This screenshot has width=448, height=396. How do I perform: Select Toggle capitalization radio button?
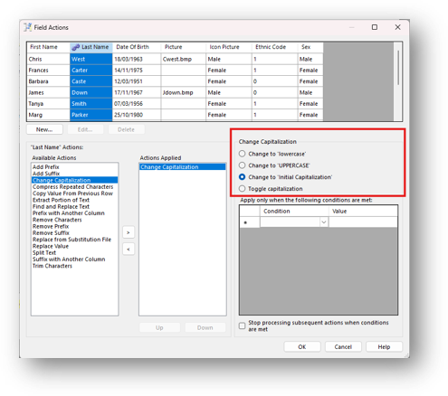point(243,189)
